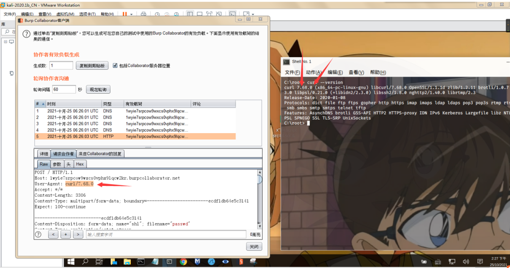Click the search term input field
The height and width of the screenshot is (268, 510).
[x=166, y=234]
